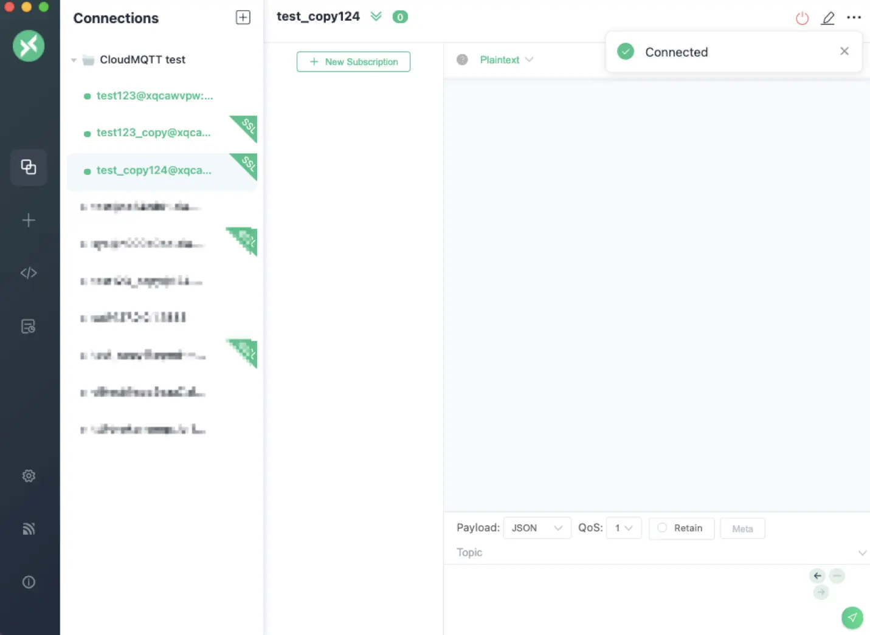Open Settings via the gear icon
This screenshot has height=635, width=870.
click(x=29, y=476)
